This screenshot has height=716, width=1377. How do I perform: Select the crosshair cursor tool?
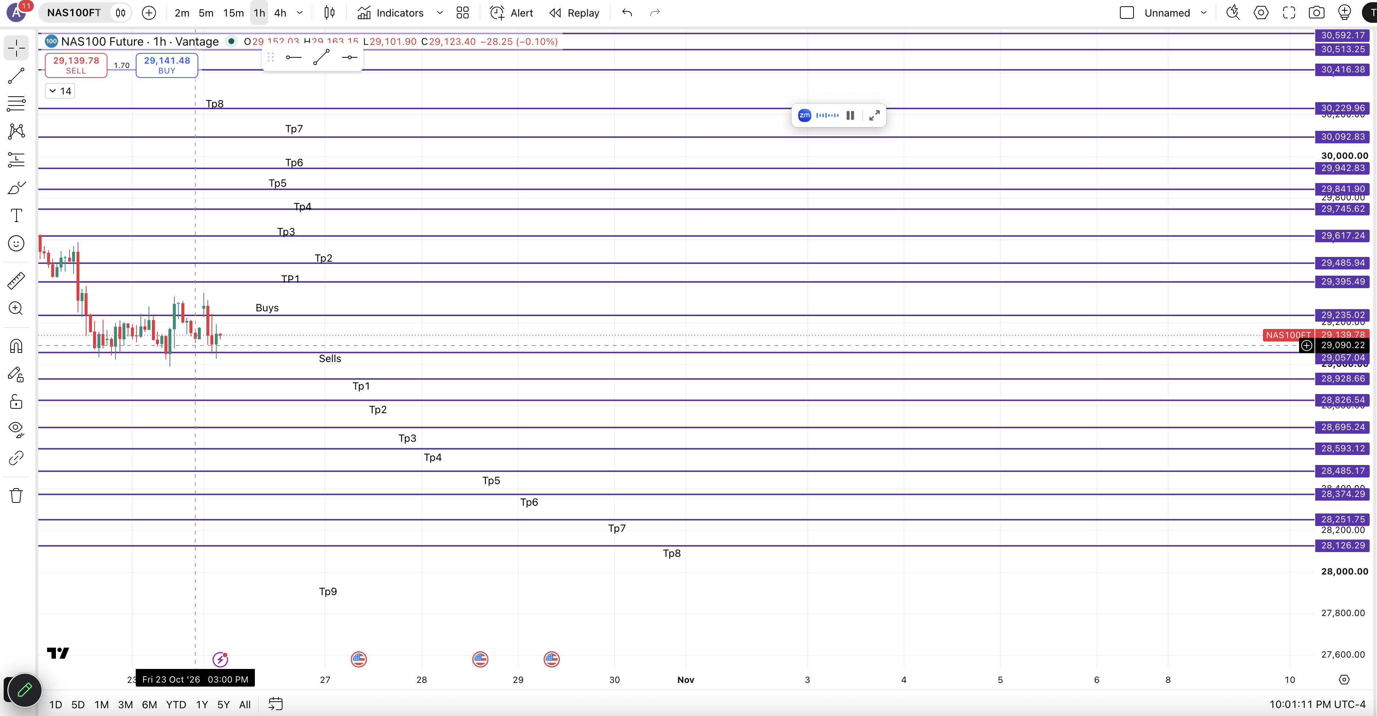[x=16, y=48]
